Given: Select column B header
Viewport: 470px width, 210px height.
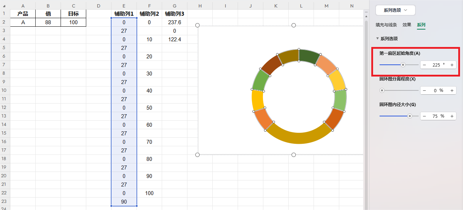Looking at the screenshot, I should [x=48, y=6].
